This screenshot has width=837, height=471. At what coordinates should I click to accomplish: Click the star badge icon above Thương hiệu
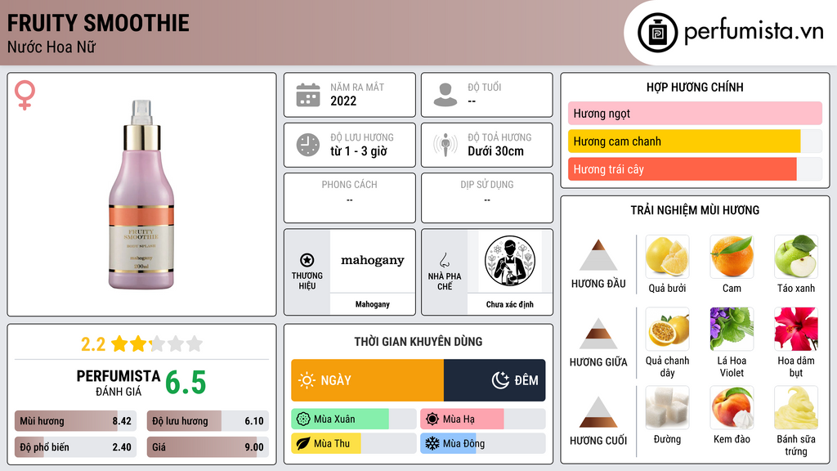click(307, 260)
